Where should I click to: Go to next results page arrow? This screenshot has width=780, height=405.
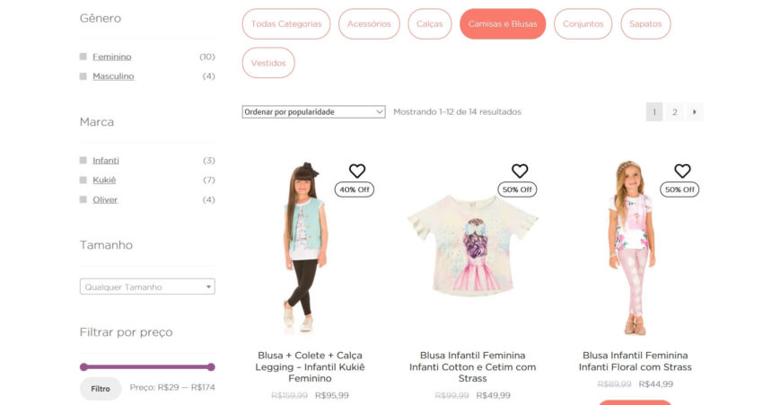point(695,112)
